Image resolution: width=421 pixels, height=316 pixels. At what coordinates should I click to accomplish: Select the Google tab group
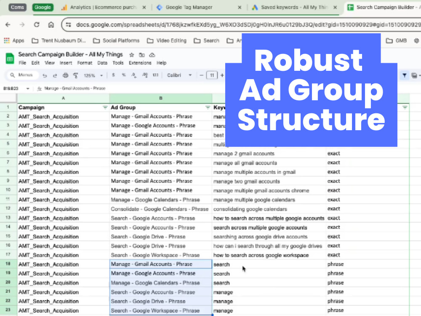(x=43, y=7)
